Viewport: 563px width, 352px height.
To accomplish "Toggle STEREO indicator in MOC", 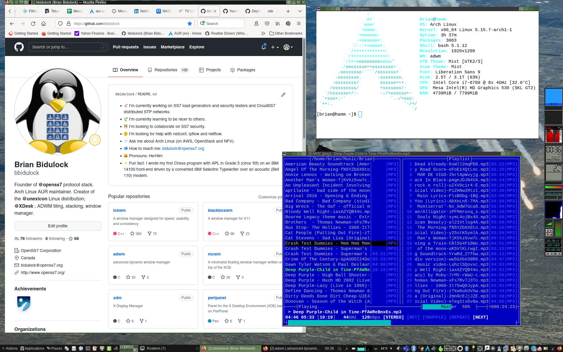I will point(393,317).
